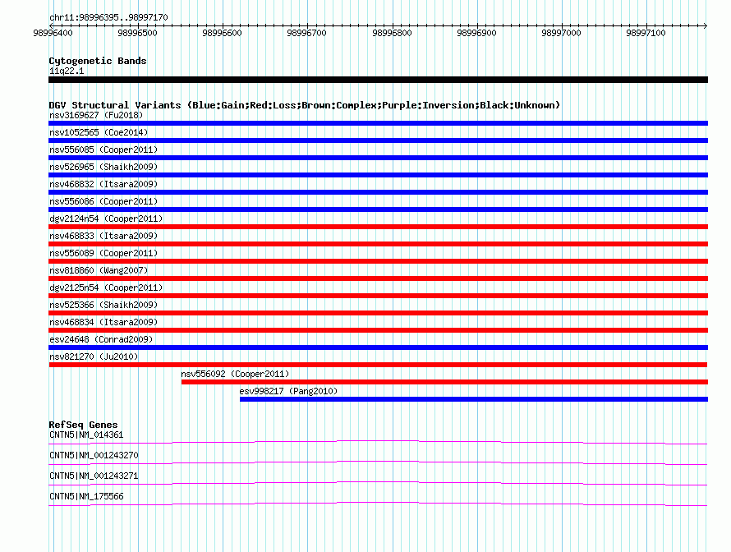Open the dgv2125n54 (Cooper2011) label
731x552 pixels.
click(106, 287)
